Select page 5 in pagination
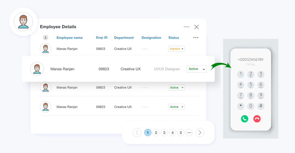Screen dimensions: 295x153 pos(181,132)
